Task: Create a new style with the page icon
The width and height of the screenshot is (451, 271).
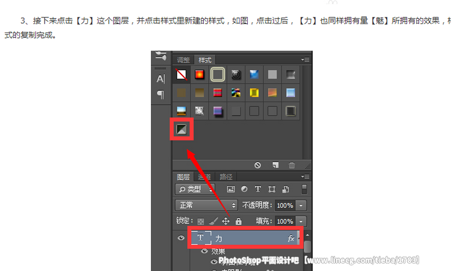Action: pos(275,165)
